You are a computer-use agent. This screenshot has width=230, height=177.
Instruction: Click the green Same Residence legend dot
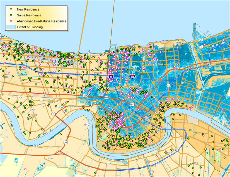(10, 15)
